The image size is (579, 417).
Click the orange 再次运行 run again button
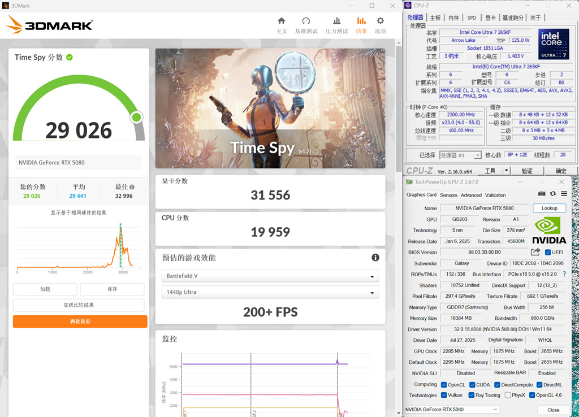(x=80, y=322)
